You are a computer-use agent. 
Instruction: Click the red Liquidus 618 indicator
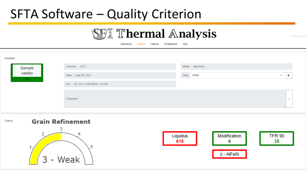click(x=179, y=138)
